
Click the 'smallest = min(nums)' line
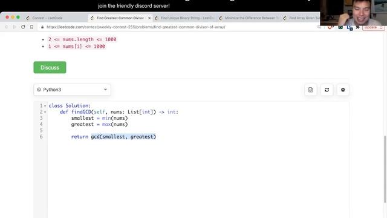click(x=99, y=118)
